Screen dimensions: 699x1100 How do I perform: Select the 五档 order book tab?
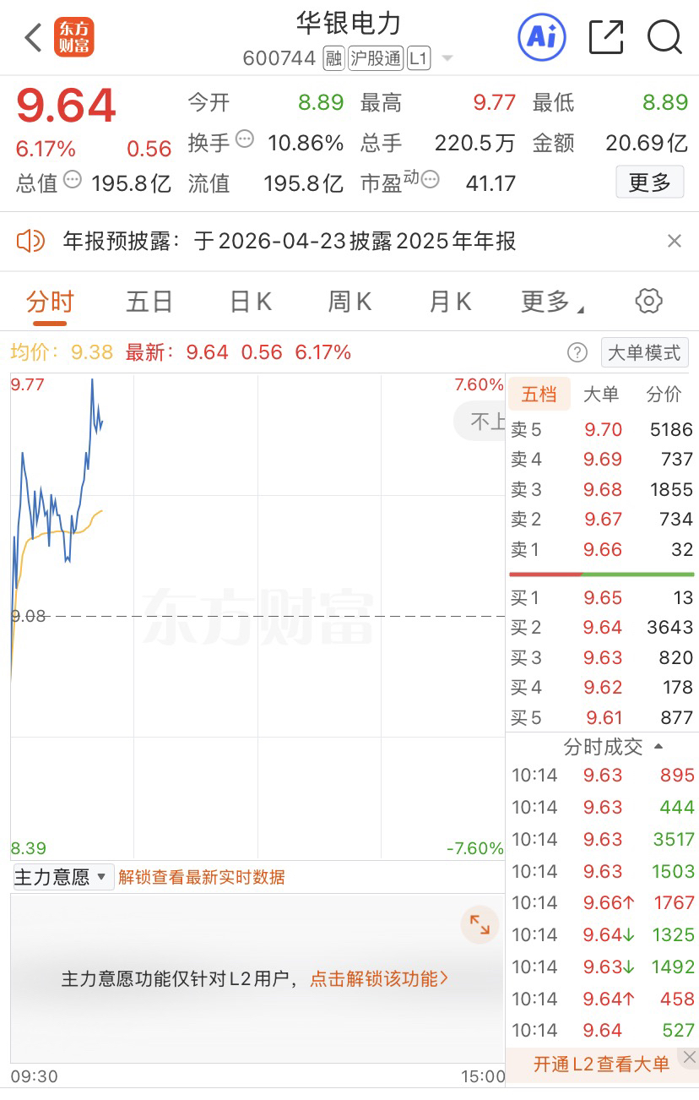click(539, 394)
